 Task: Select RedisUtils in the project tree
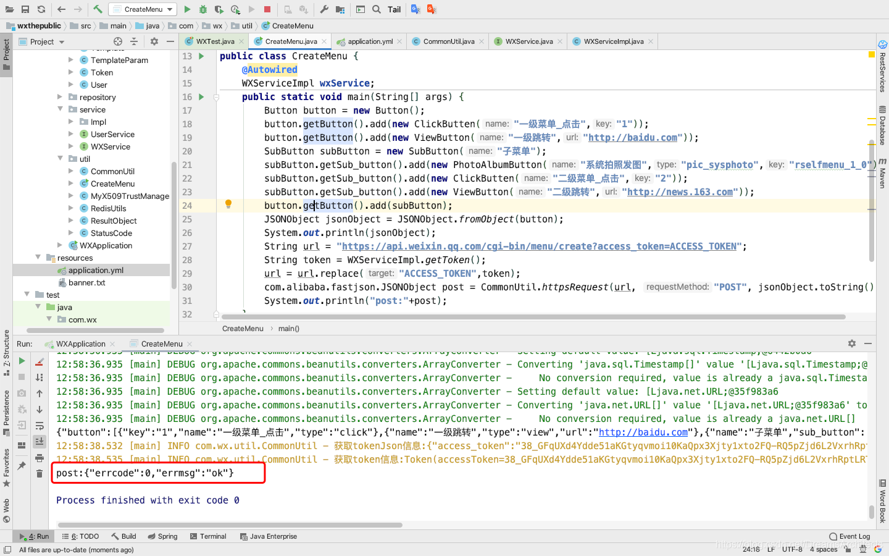(108, 208)
